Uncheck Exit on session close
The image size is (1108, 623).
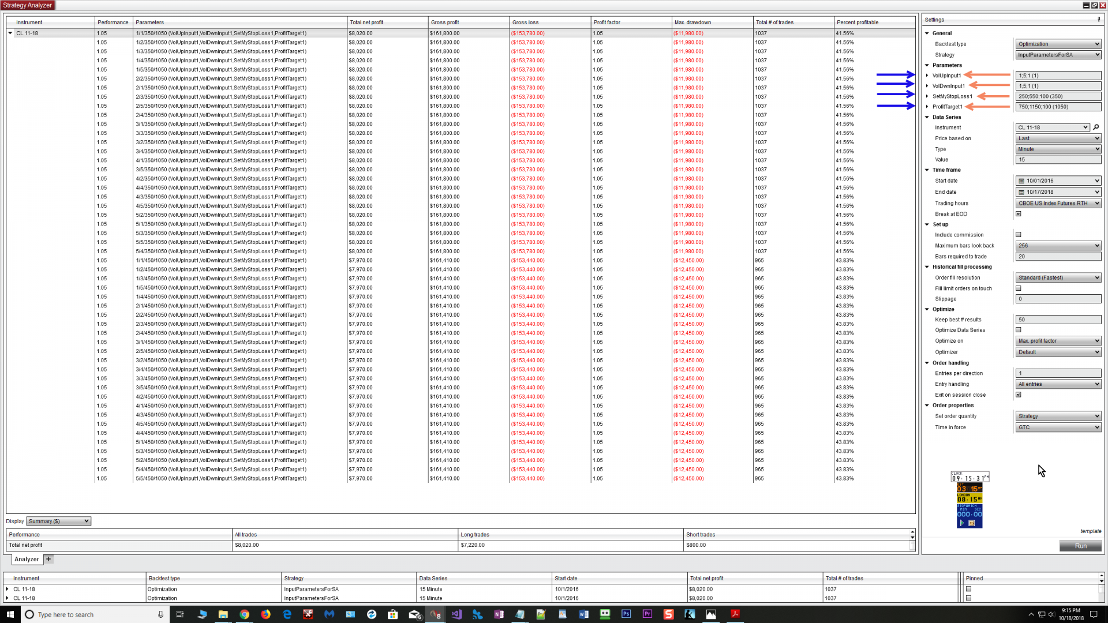point(1019,395)
